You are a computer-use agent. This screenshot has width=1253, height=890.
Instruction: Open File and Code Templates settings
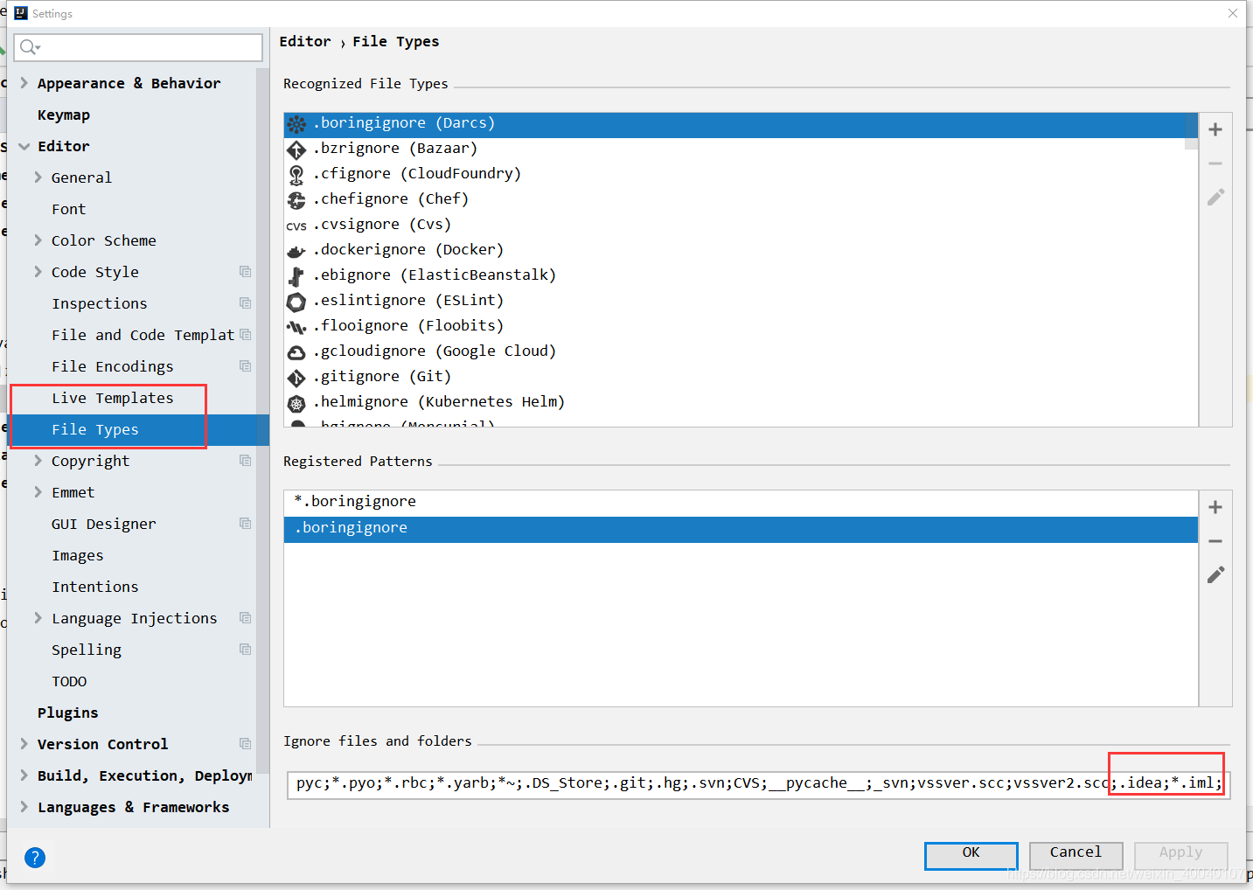coord(143,335)
